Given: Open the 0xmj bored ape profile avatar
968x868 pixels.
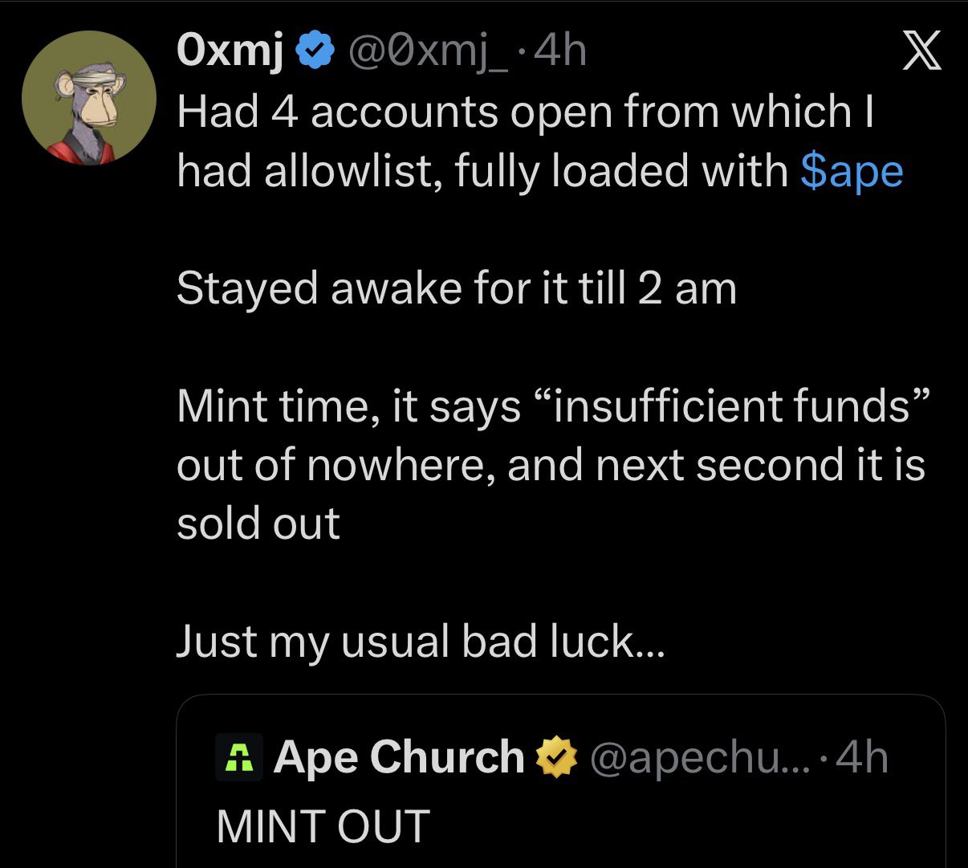Looking at the screenshot, I should (88, 98).
